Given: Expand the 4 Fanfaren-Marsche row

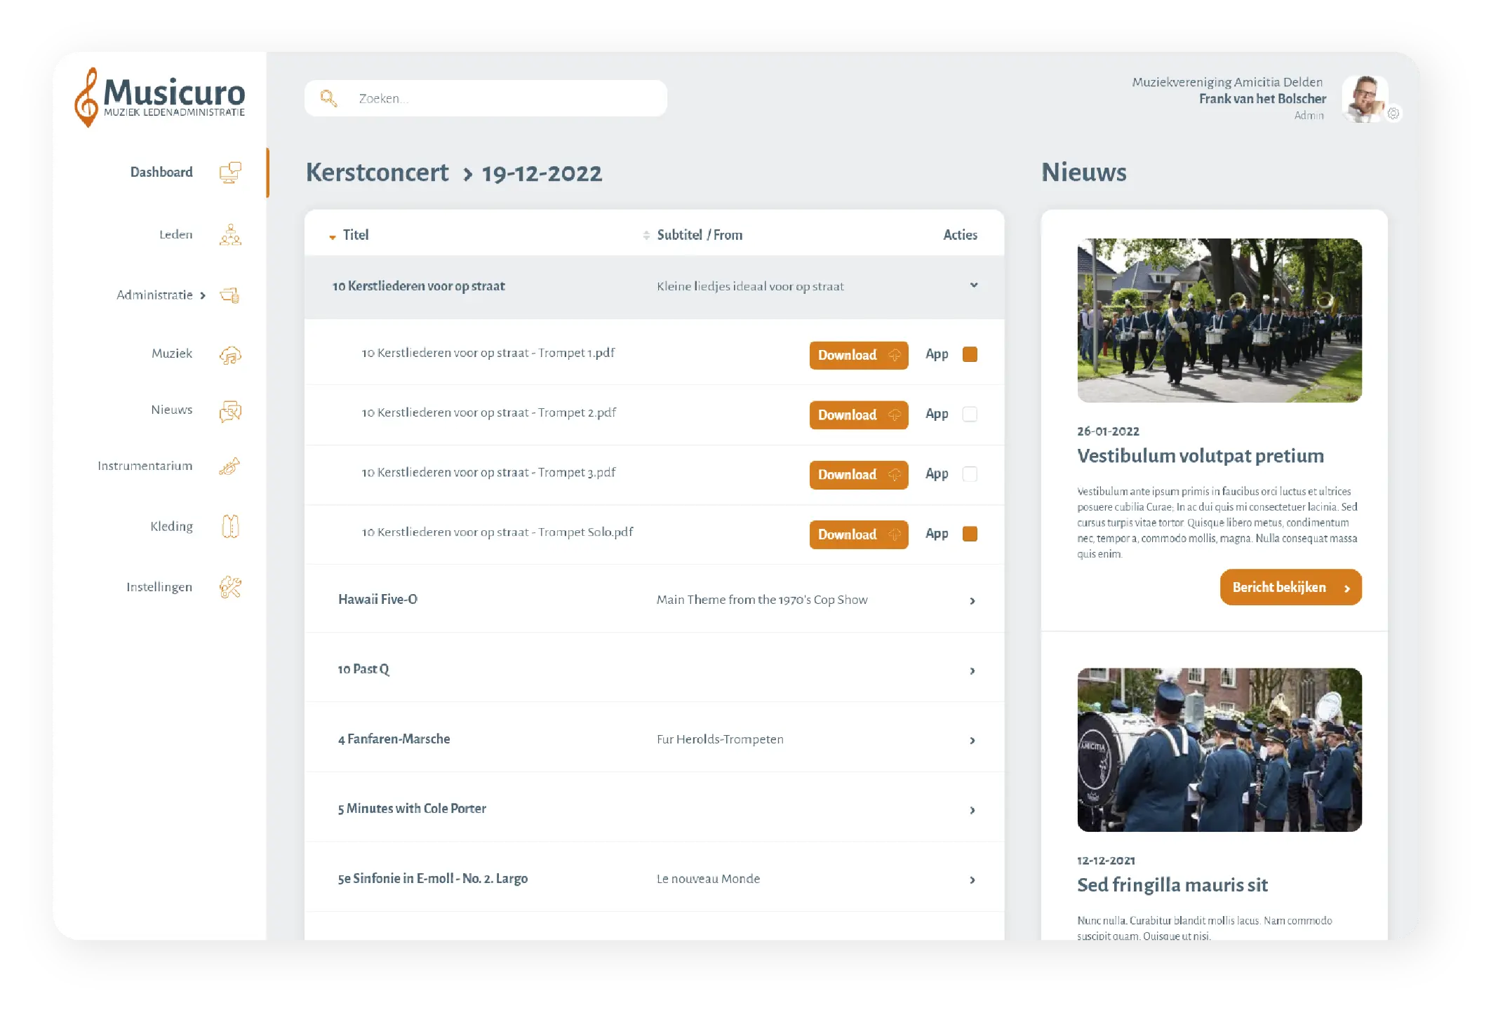Looking at the screenshot, I should click(972, 740).
